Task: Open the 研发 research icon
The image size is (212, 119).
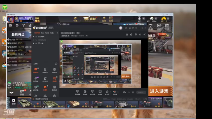Action: (22, 93)
